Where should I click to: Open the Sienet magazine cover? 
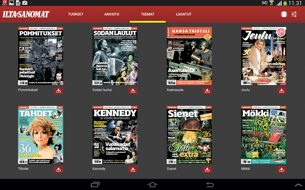pyautogui.click(x=189, y=135)
